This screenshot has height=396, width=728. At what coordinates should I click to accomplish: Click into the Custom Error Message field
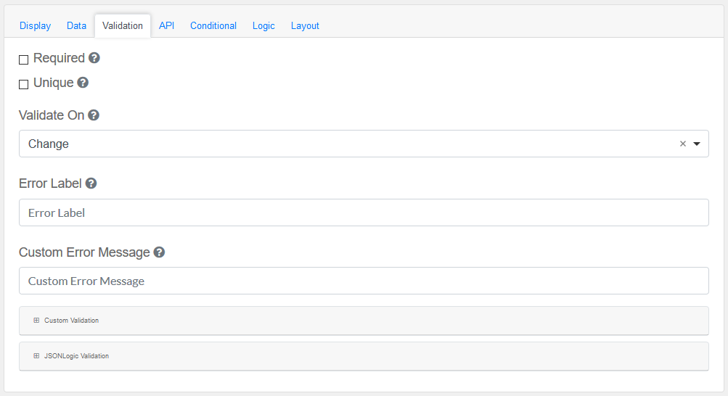(363, 281)
